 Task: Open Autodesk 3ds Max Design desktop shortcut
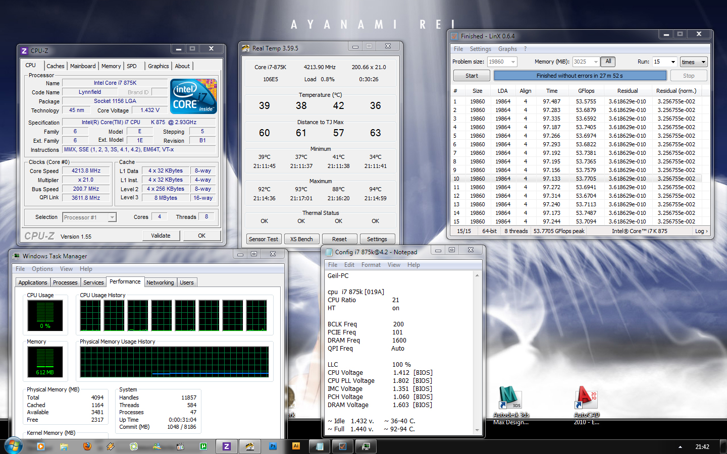coord(511,406)
